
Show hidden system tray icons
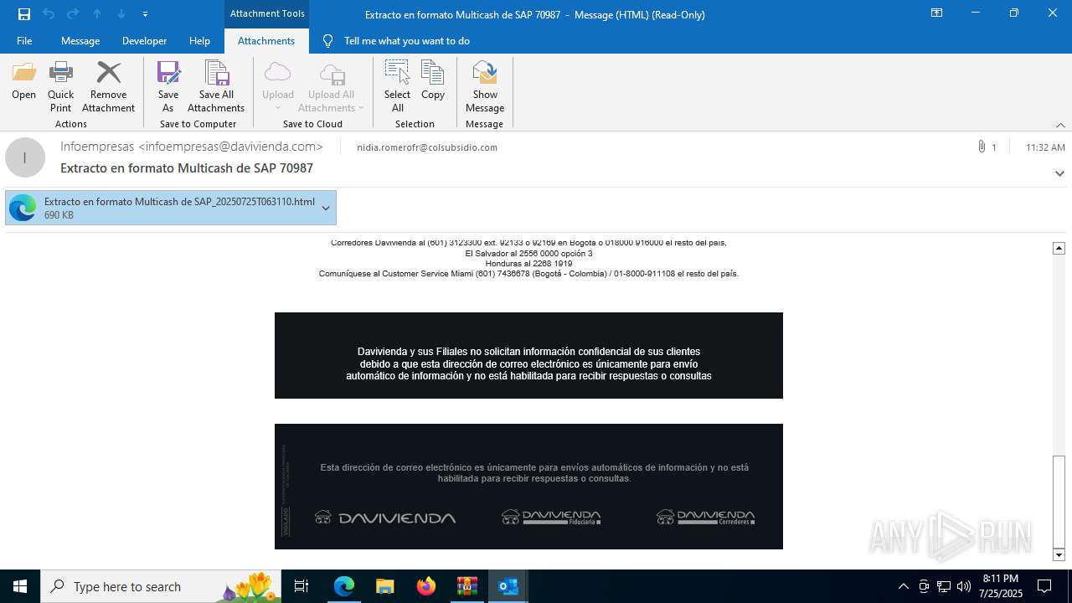pyautogui.click(x=903, y=586)
